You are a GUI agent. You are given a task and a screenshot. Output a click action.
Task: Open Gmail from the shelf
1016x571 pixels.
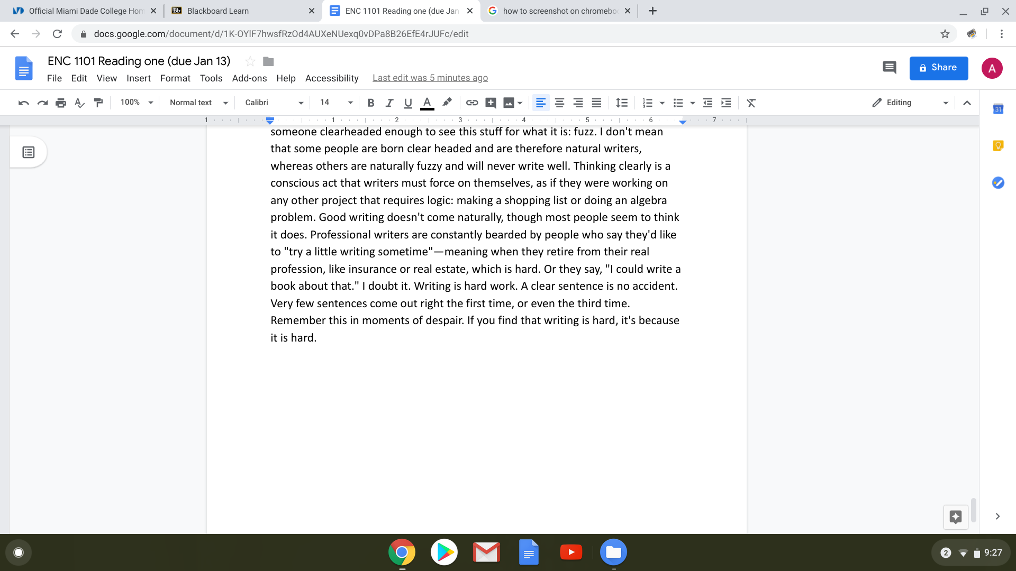tap(486, 552)
